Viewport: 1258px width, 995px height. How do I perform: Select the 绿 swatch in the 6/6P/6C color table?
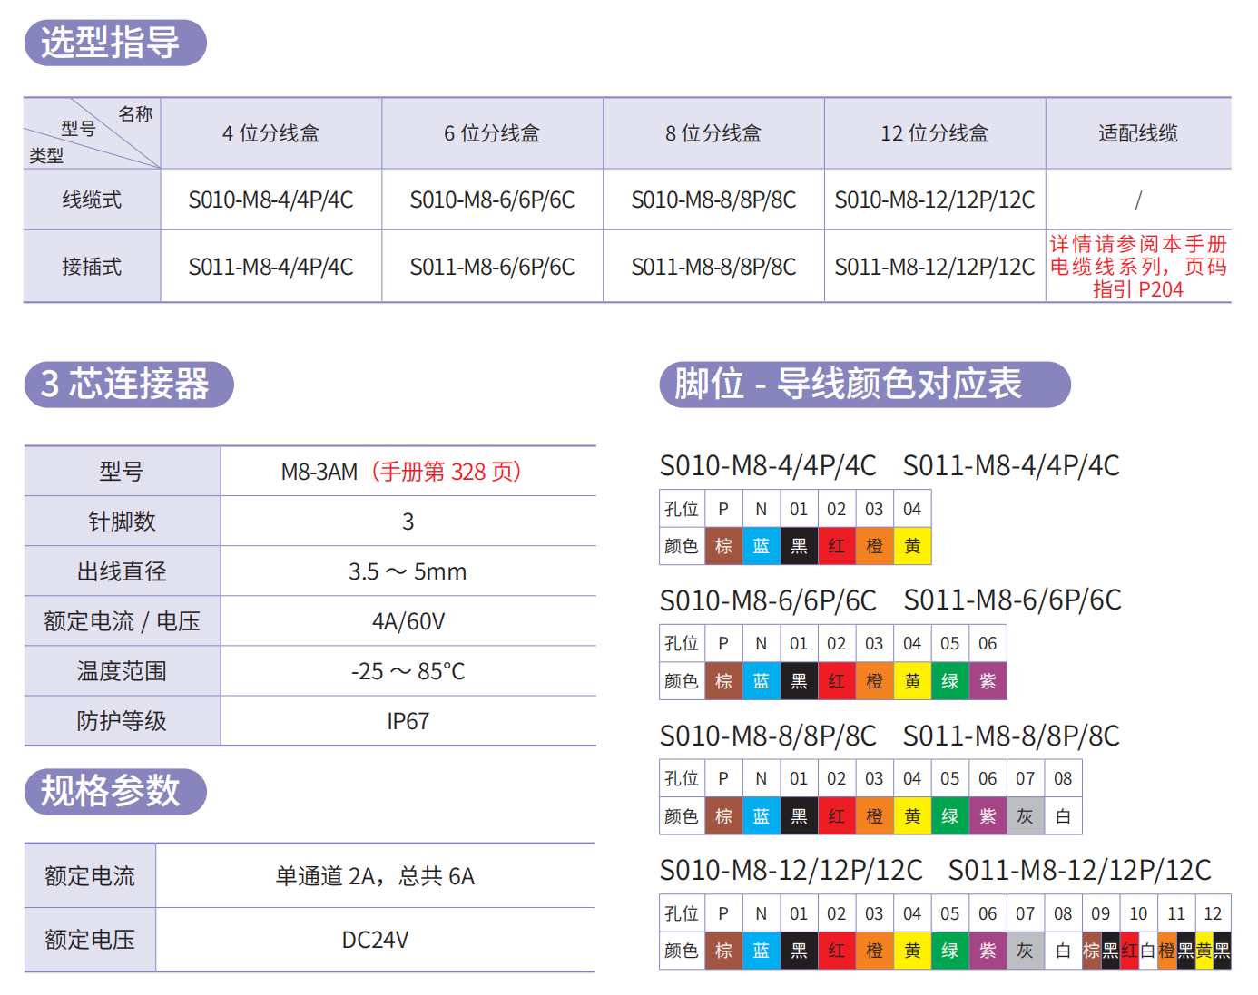point(950,681)
